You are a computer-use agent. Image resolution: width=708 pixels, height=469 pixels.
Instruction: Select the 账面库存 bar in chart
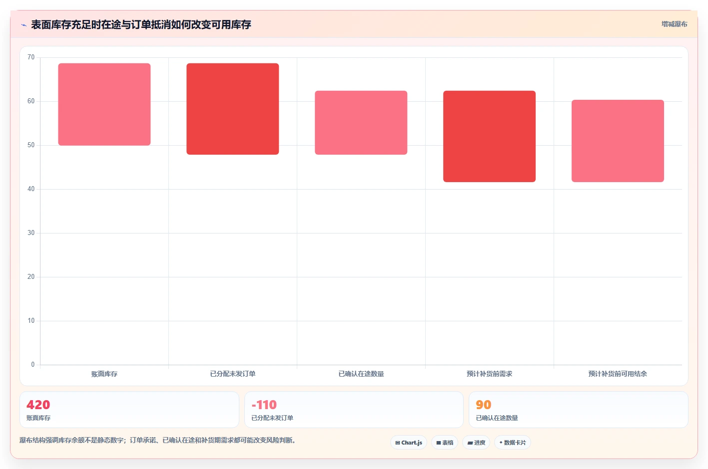click(x=104, y=104)
